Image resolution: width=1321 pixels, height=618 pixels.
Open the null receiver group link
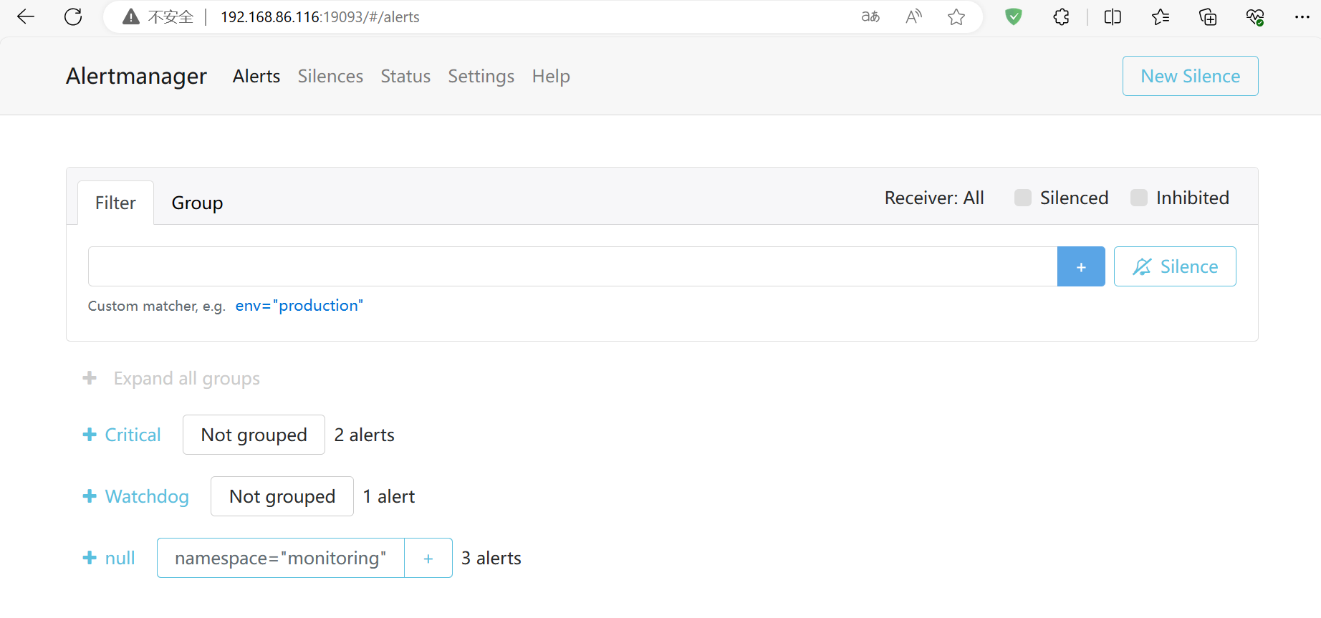[120, 558]
